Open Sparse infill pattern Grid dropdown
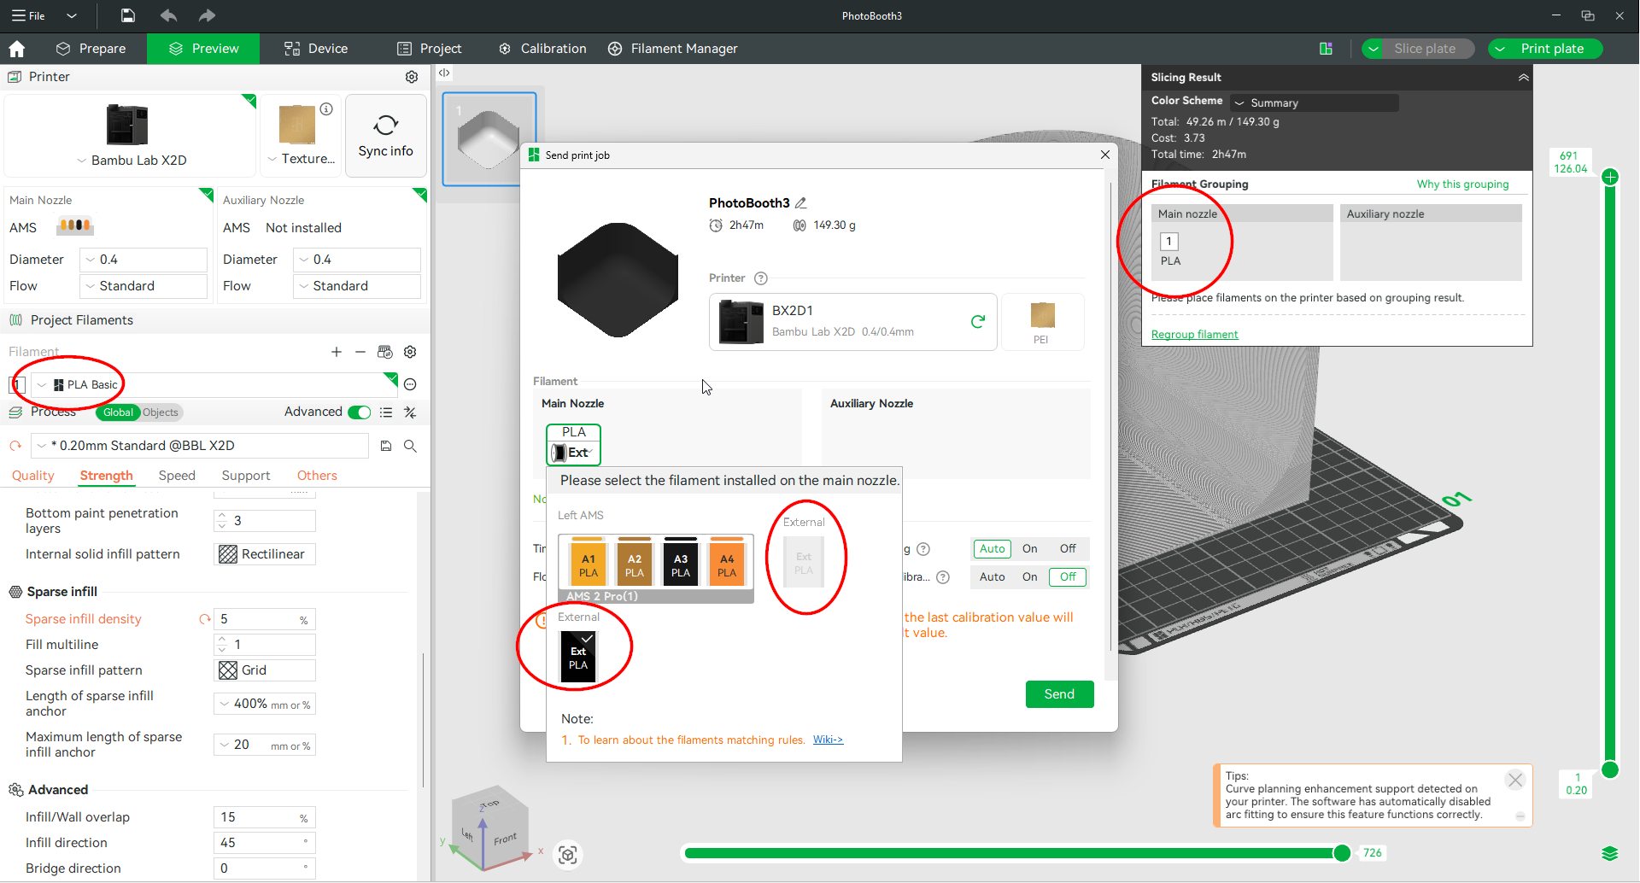 (265, 670)
